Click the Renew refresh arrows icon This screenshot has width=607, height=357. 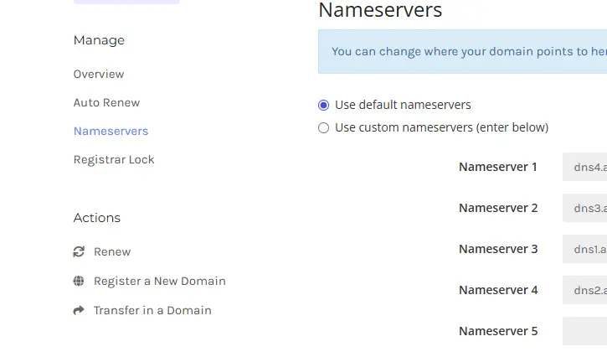coord(79,251)
